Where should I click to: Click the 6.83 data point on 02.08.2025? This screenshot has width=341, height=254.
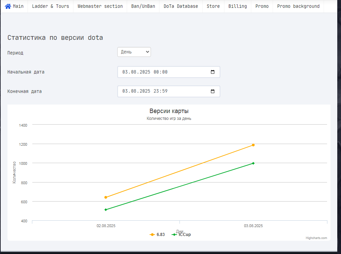pos(106,197)
